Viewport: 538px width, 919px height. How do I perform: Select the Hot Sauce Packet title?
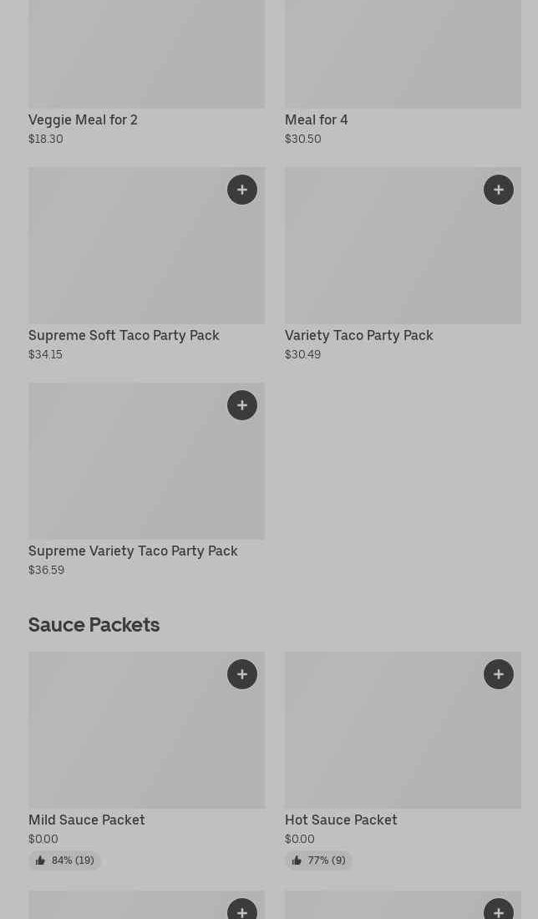tap(341, 820)
